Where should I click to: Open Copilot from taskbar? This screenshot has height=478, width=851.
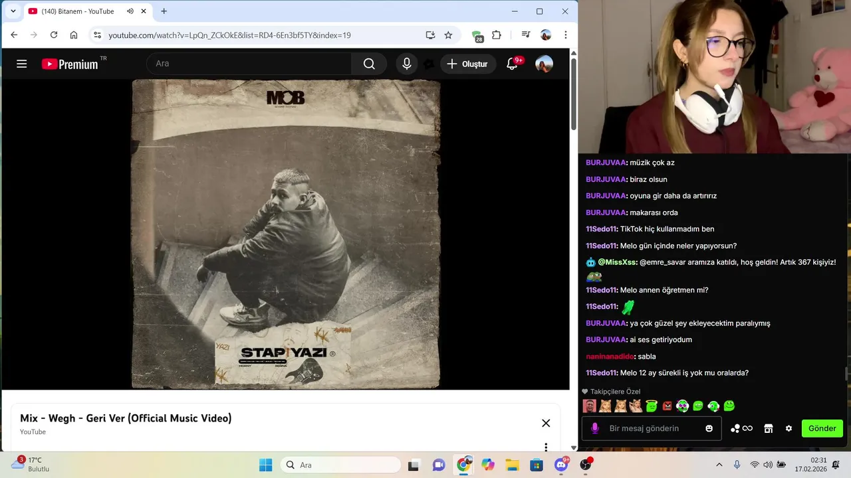488,465
